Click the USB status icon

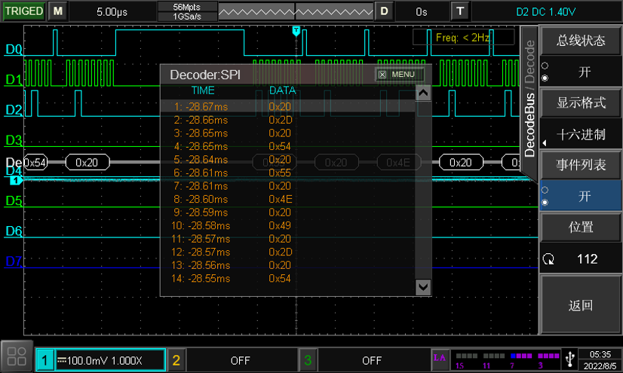click(570, 357)
